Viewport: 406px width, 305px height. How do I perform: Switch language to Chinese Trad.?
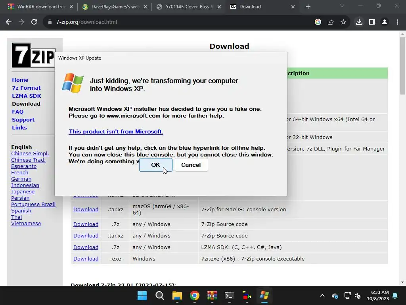(x=28, y=160)
